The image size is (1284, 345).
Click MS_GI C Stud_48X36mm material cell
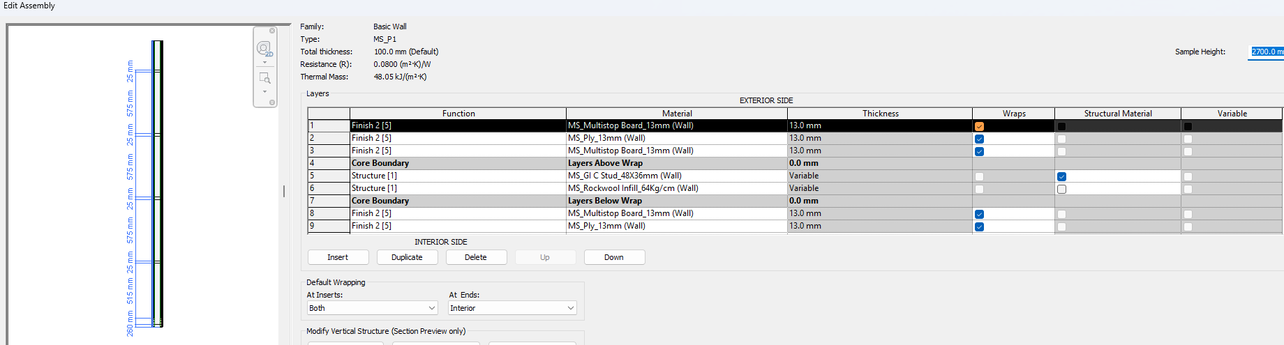coord(677,176)
